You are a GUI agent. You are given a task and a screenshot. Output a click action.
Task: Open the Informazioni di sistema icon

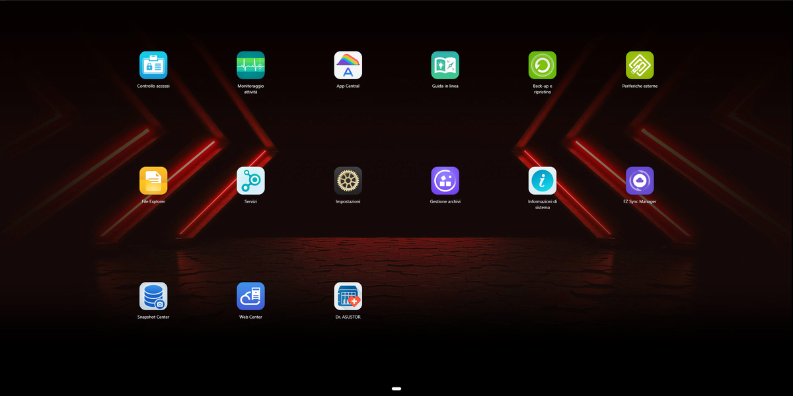pyautogui.click(x=543, y=181)
